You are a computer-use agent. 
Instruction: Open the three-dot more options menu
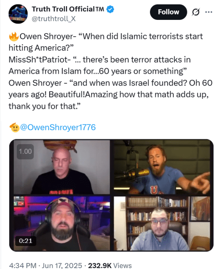click(x=209, y=12)
